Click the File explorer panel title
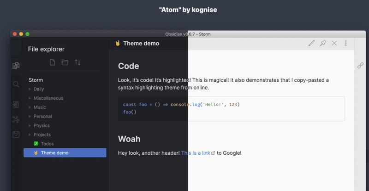 (x=46, y=49)
